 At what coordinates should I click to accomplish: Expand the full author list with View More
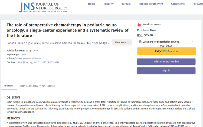tap(122, 42)
